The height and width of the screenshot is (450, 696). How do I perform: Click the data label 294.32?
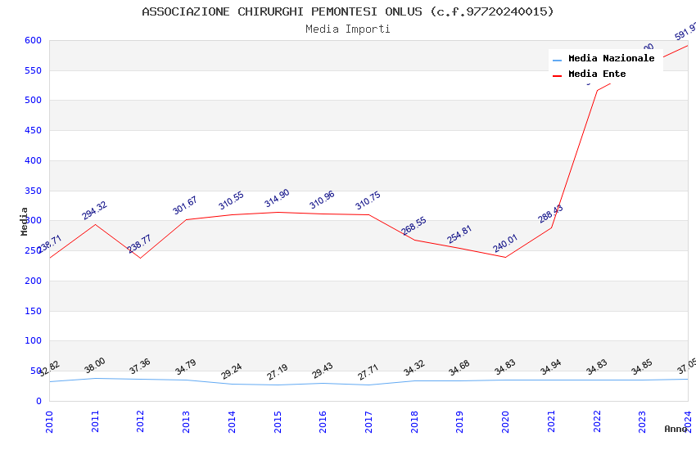tap(94, 210)
